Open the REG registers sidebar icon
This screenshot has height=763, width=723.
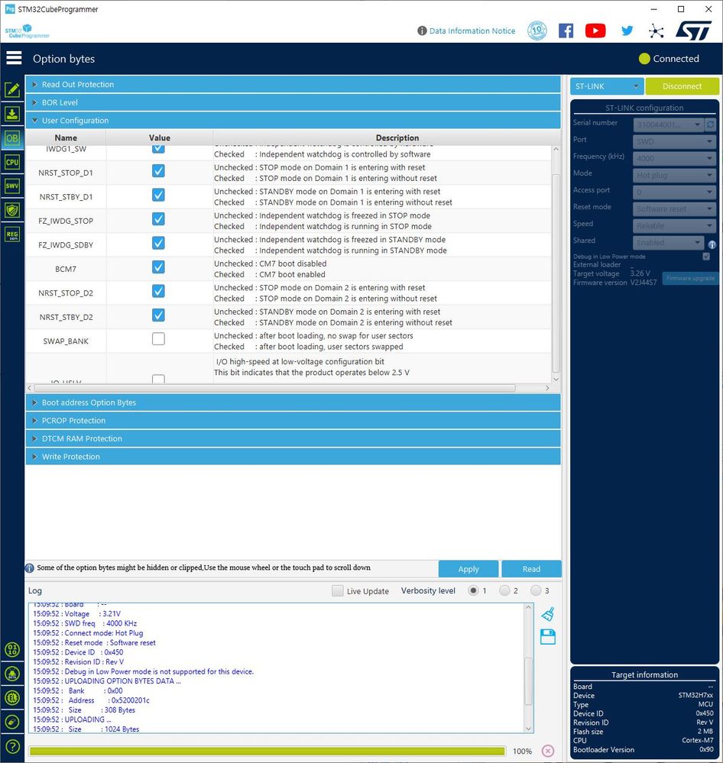tap(12, 234)
